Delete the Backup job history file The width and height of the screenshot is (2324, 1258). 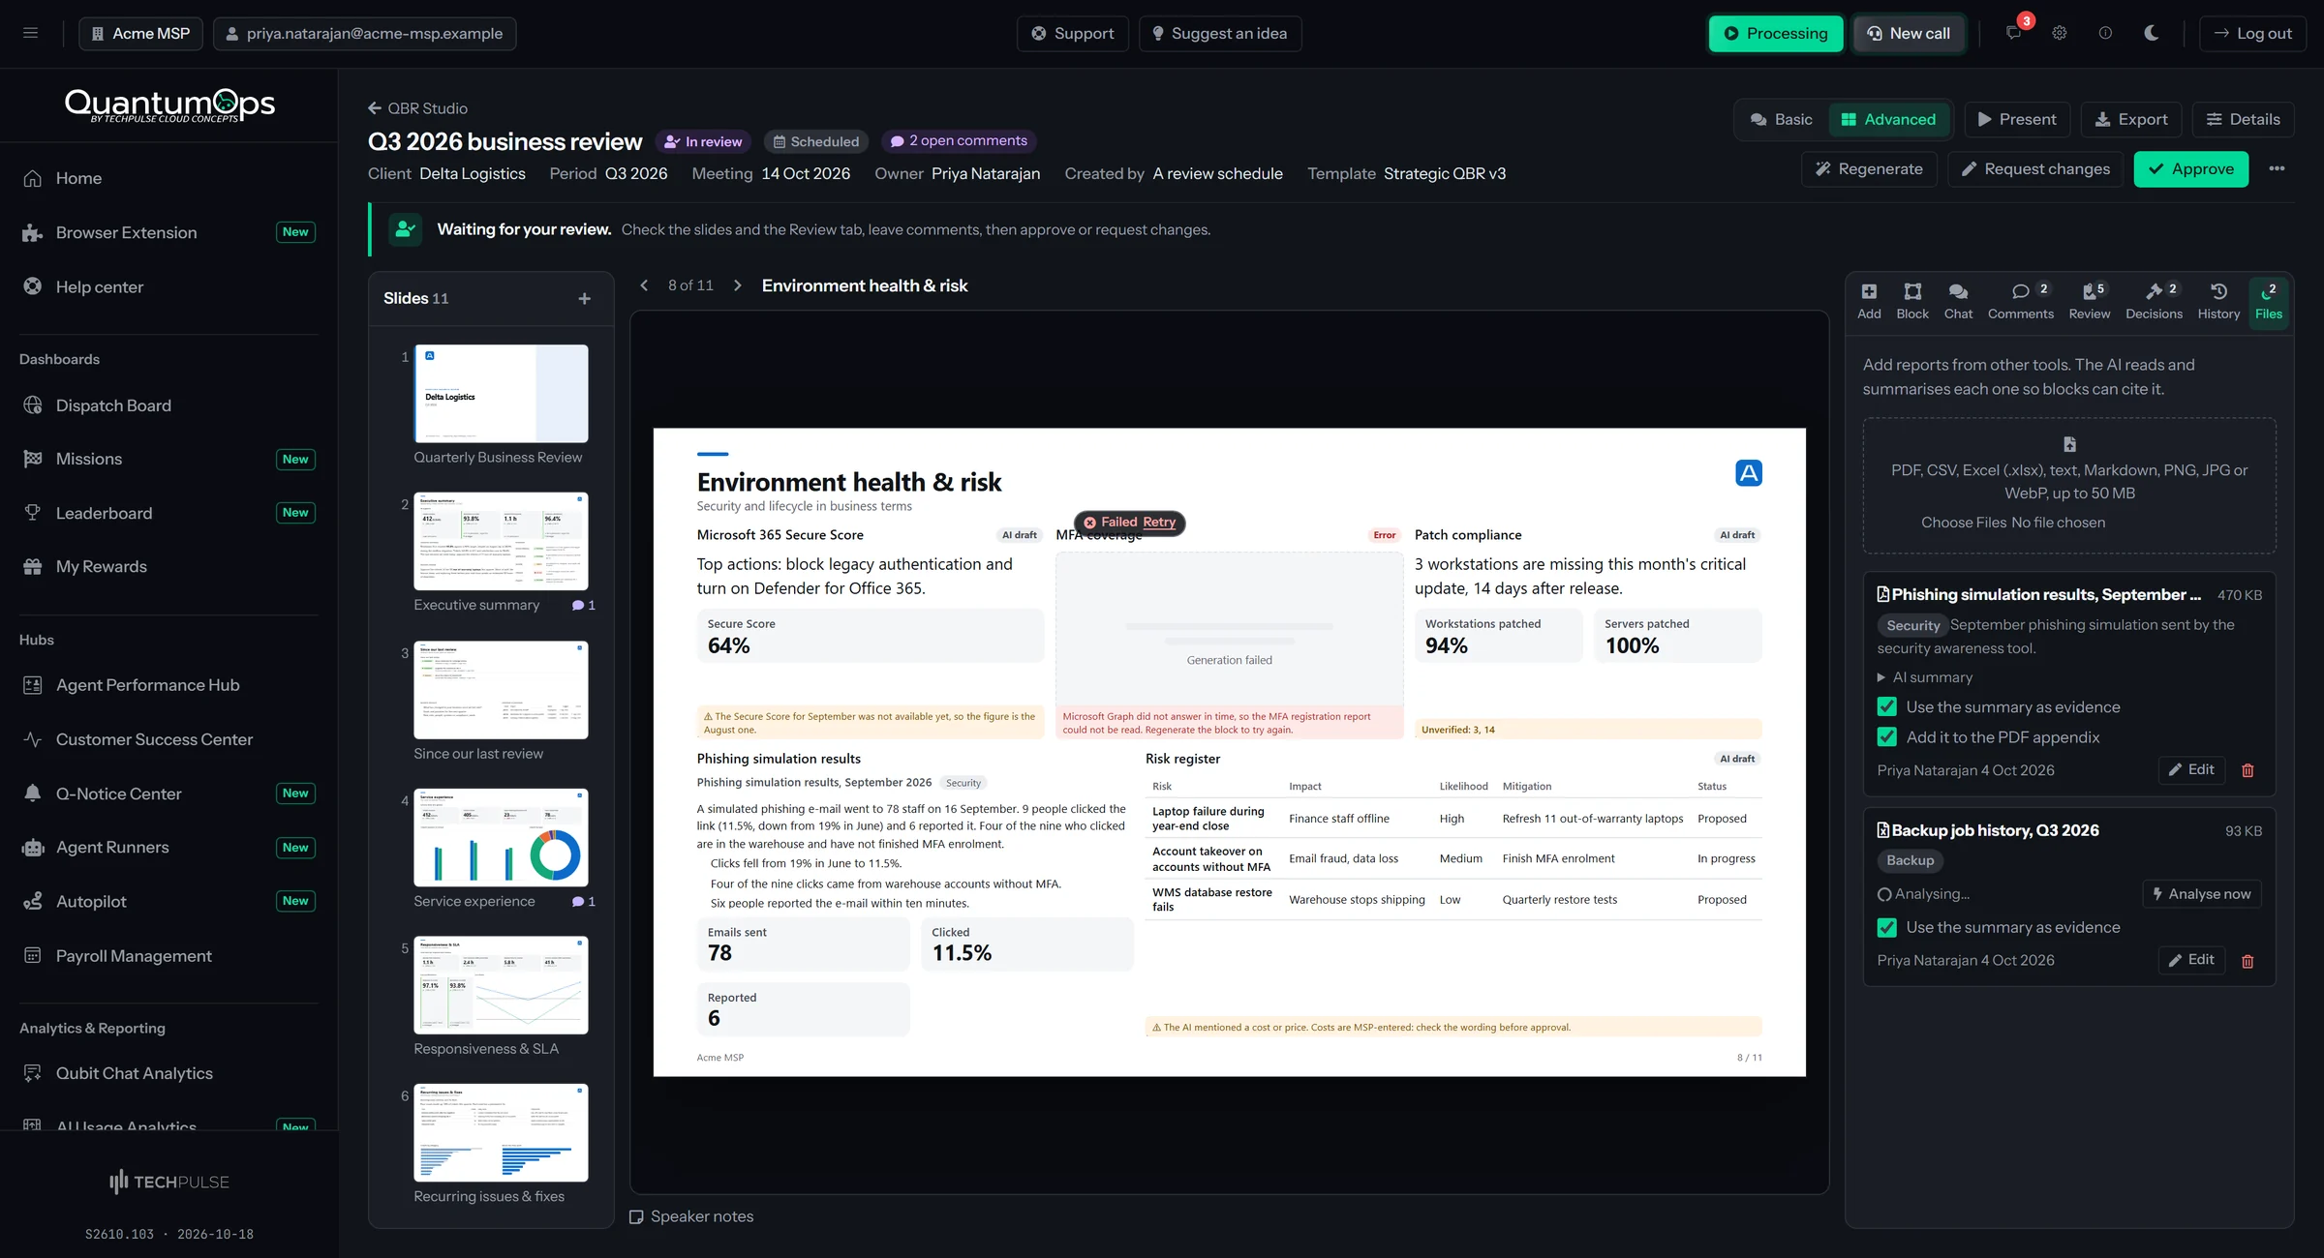tap(2248, 961)
